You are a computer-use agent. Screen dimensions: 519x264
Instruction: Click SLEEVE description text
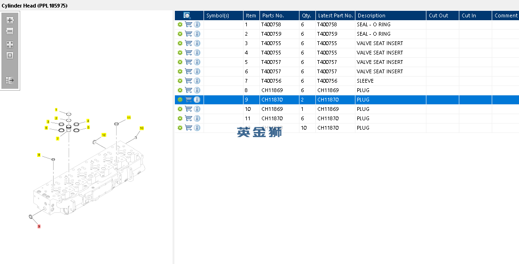tap(365, 81)
